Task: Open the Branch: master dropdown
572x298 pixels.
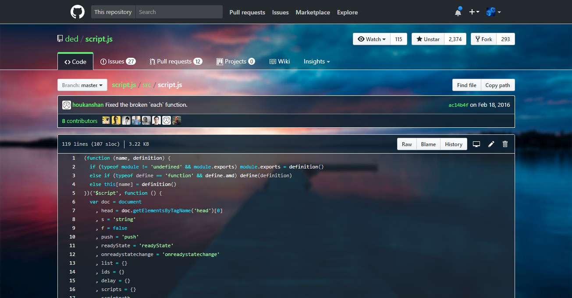Action: 82,85
